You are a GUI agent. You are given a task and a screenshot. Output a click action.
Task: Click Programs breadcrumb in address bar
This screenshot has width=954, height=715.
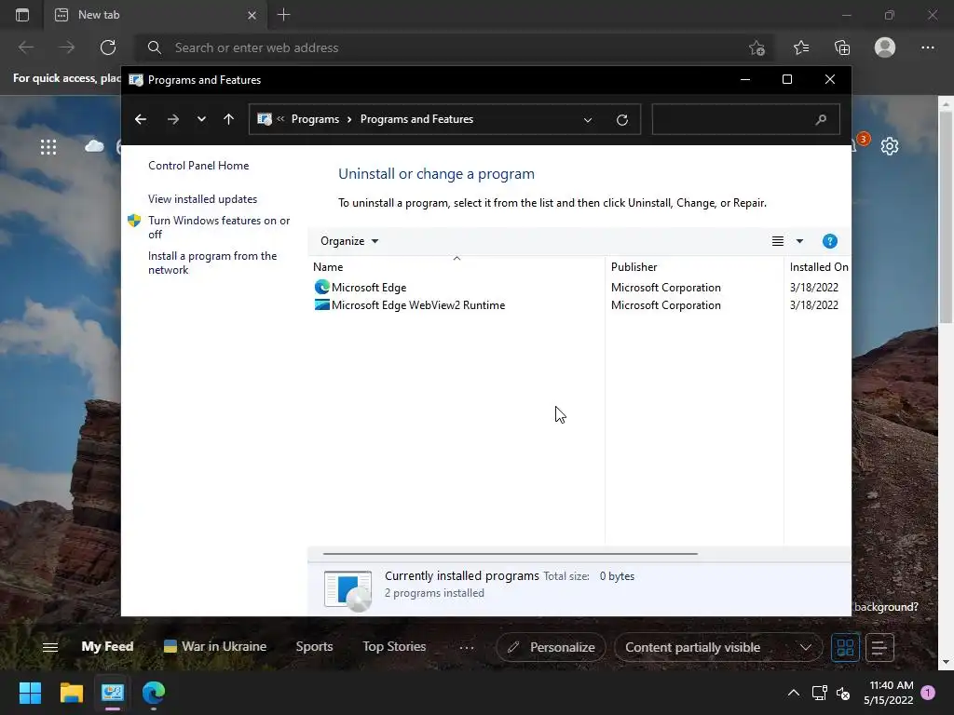[315, 119]
